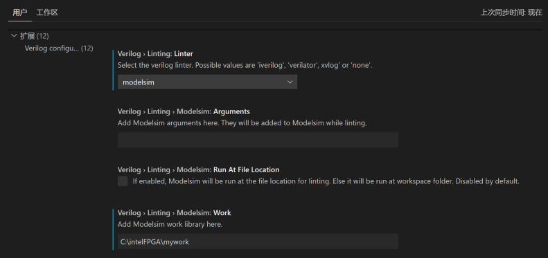This screenshot has height=258, width=548.
Task: Enable the Run At File Location checkbox
Action: tap(123, 181)
